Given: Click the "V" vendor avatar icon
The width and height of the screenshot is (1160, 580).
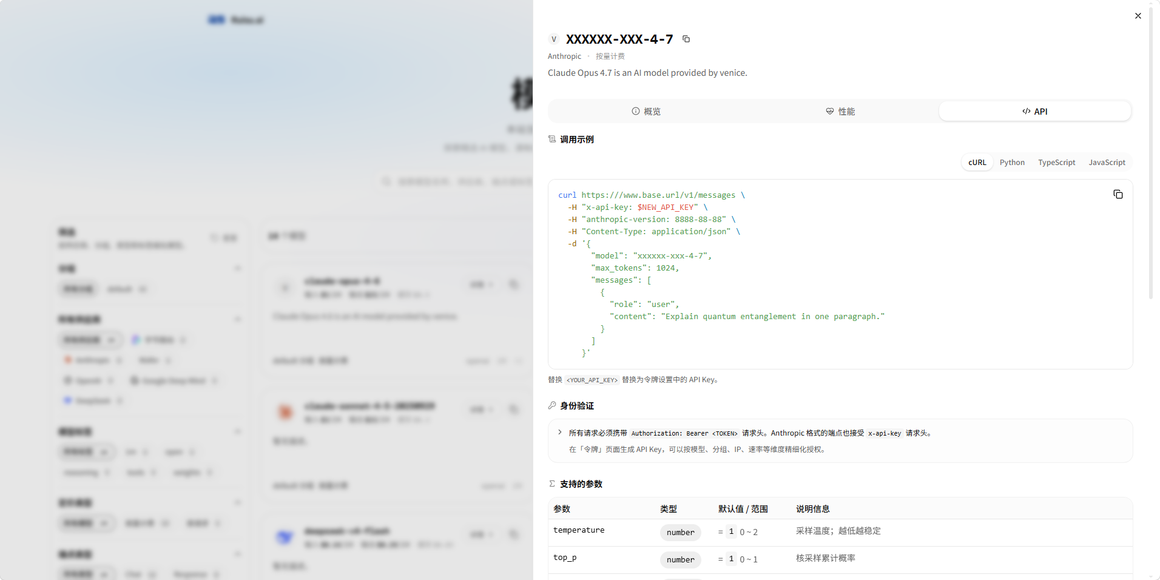Looking at the screenshot, I should coord(553,39).
